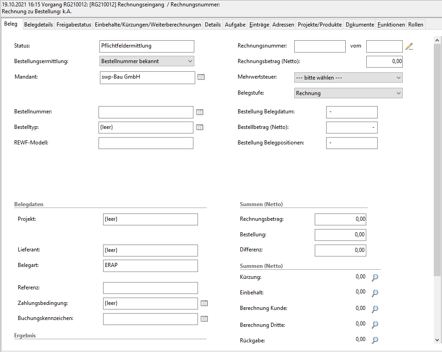This screenshot has width=442, height=352.
Task: Click the Status field
Action: 147,46
